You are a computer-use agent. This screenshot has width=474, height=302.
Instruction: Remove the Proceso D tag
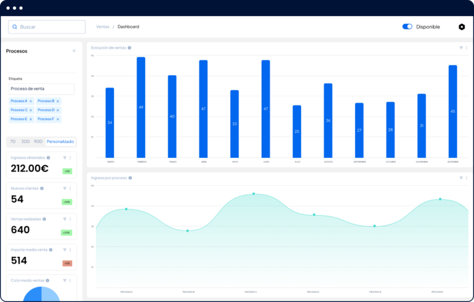pos(58,110)
